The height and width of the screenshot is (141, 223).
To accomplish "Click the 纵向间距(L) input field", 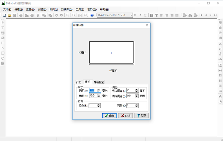I will pyautogui.click(x=131, y=90).
